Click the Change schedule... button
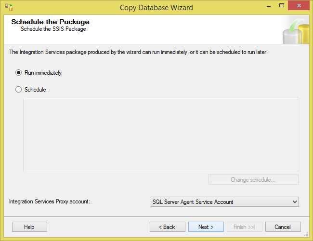The height and width of the screenshot is (241, 313). [x=253, y=180]
